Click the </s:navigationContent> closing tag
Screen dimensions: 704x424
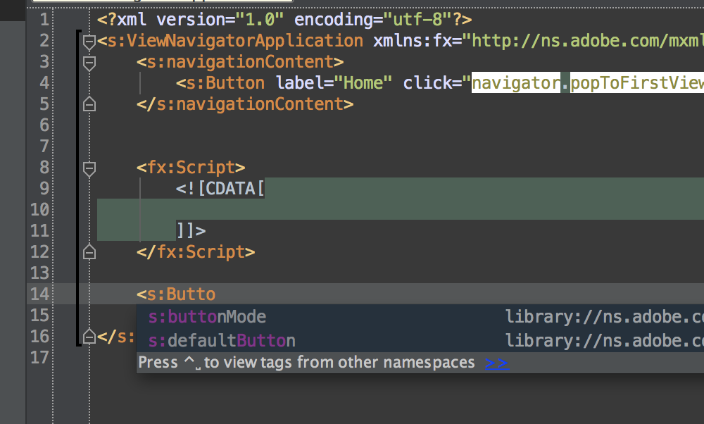coord(245,104)
